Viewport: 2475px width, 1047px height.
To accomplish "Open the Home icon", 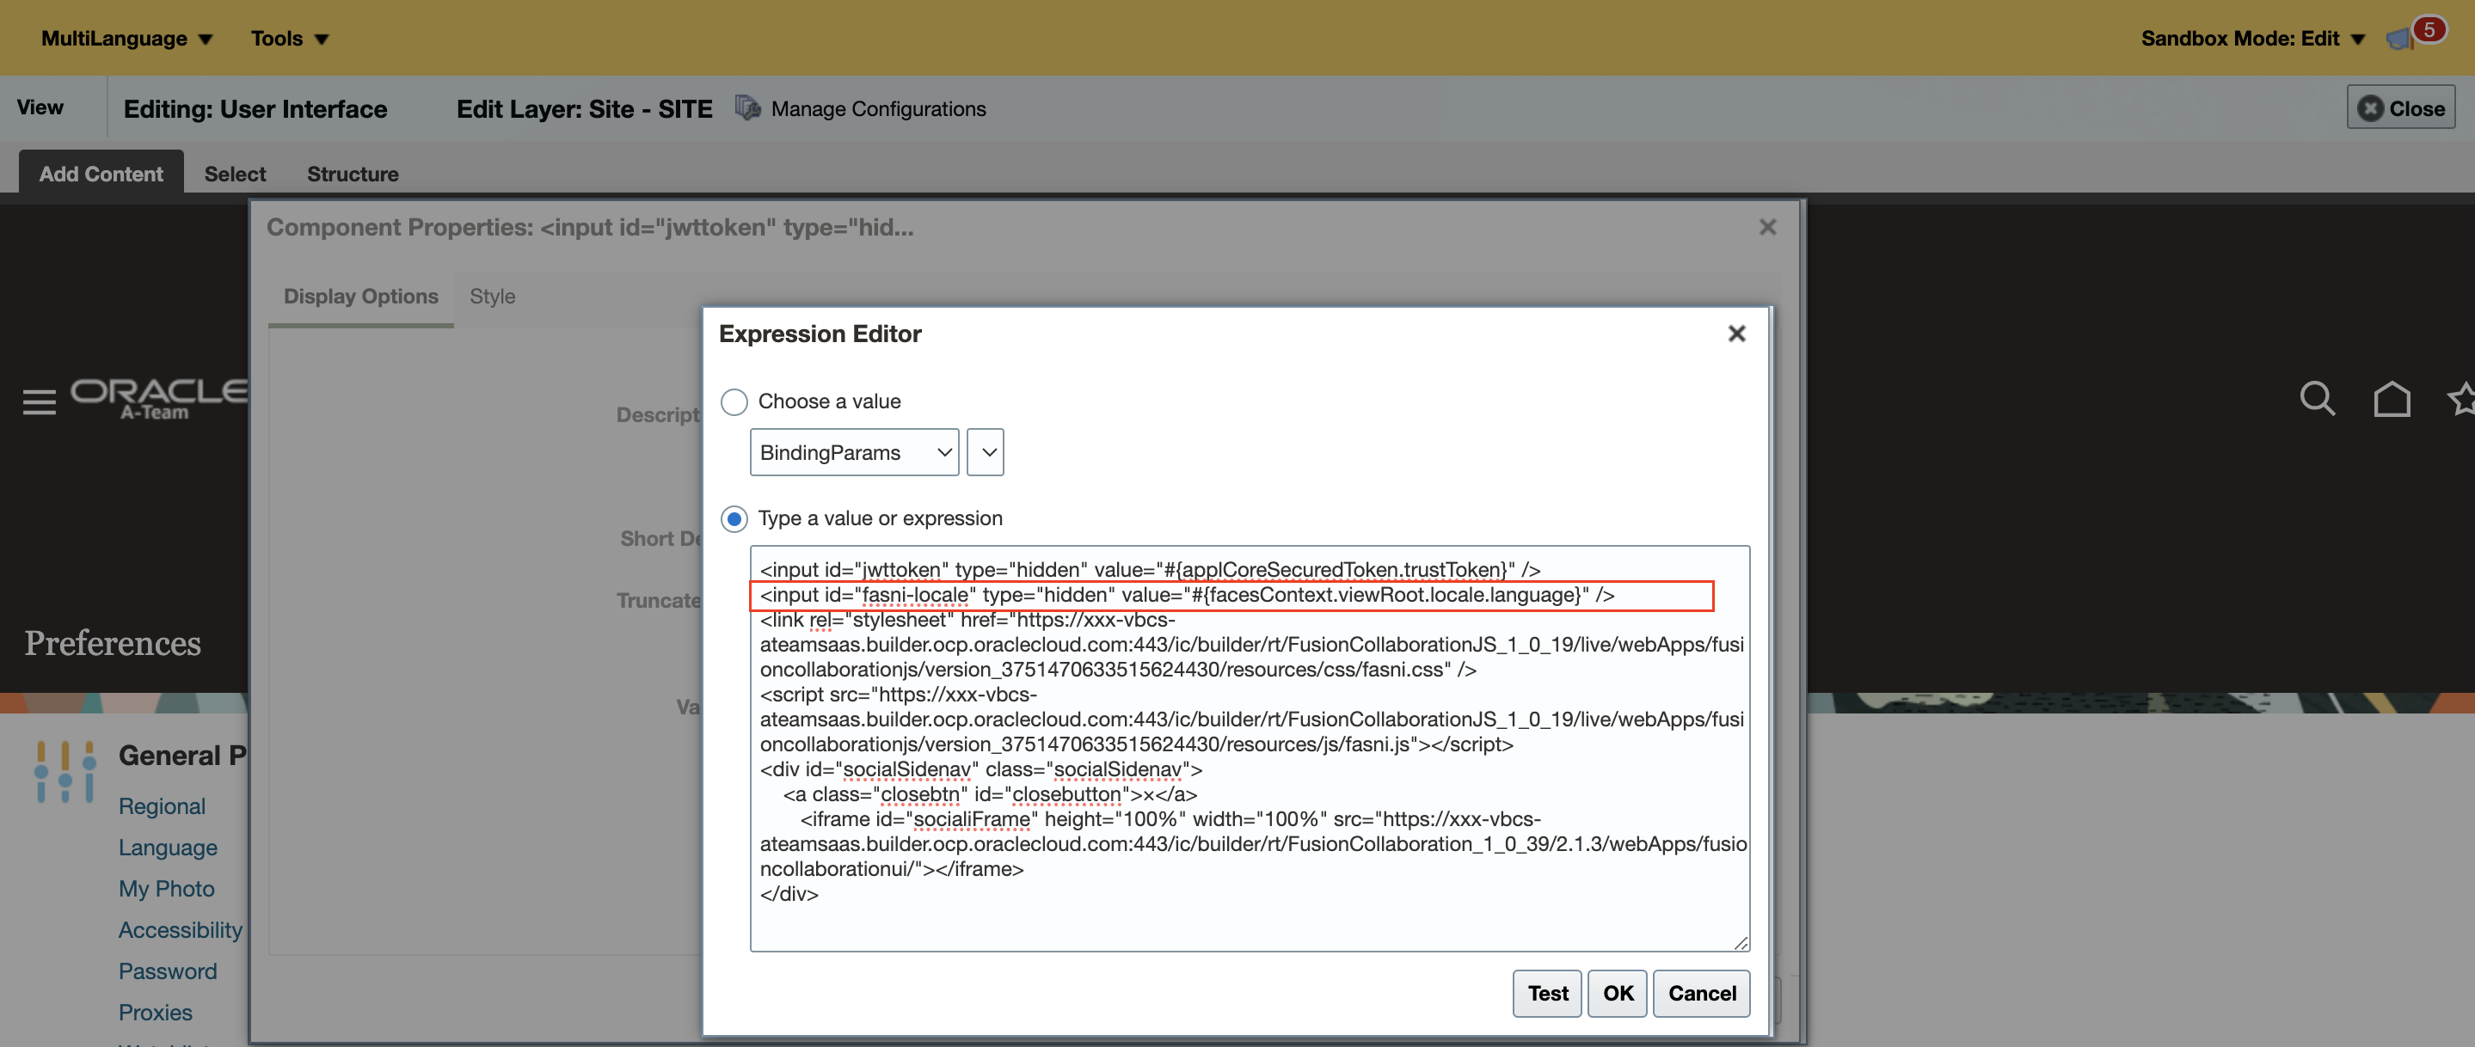I will (2392, 398).
